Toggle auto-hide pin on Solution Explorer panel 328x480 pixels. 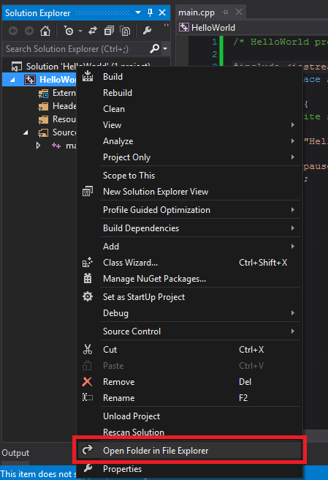[150, 12]
